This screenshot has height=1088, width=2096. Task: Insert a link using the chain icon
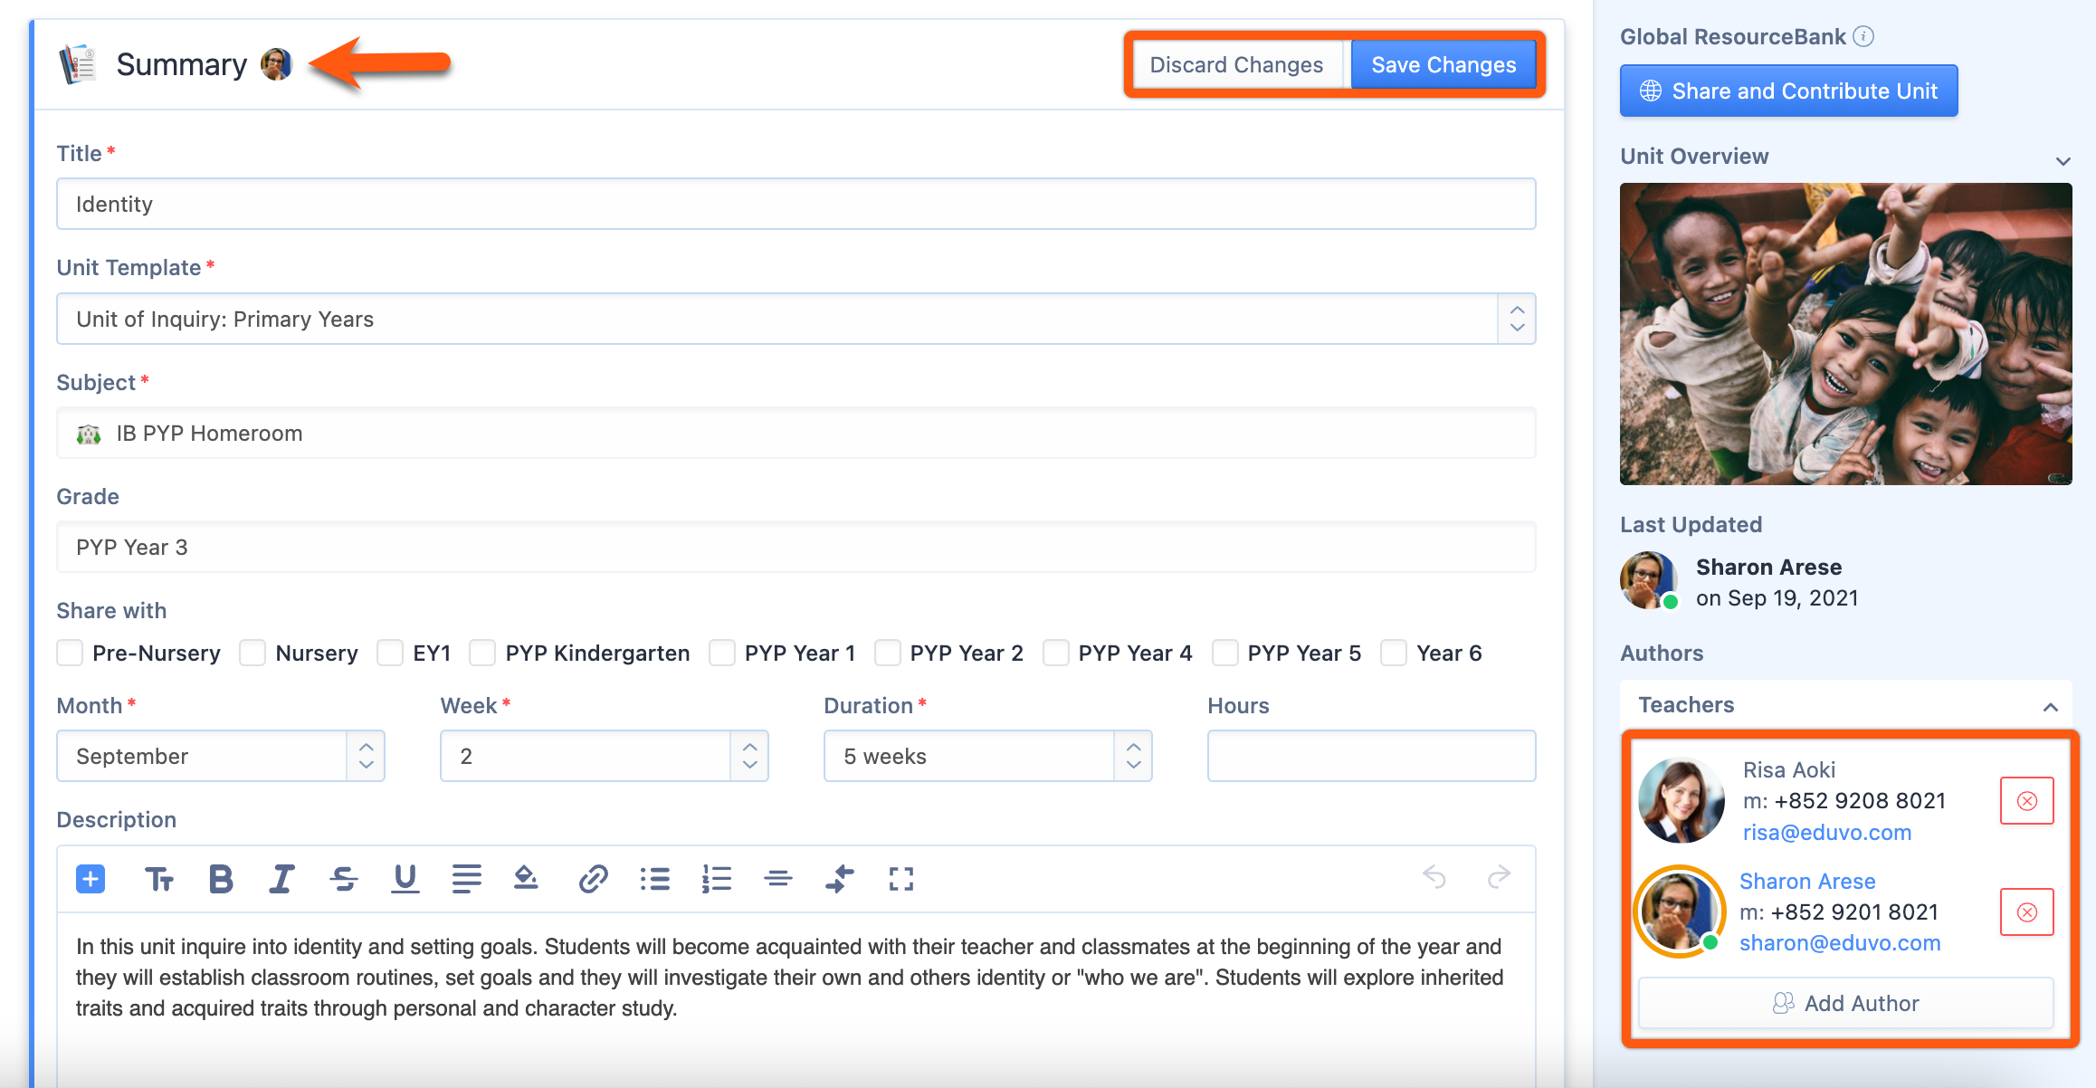coord(593,879)
